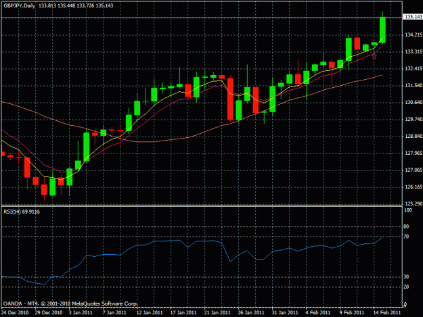This screenshot has height=317, width=423.
Task: Click the 125.290 price axis label
Action: click(x=414, y=204)
